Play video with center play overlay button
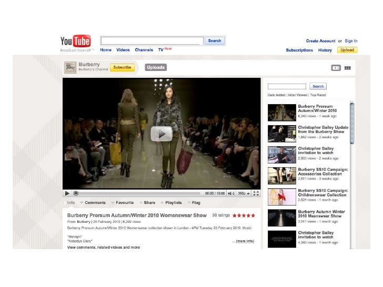The height and width of the screenshot is (287, 383). [x=162, y=134]
